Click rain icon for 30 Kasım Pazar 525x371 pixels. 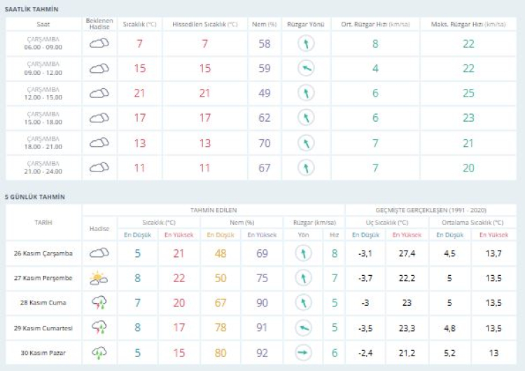pos(99,353)
